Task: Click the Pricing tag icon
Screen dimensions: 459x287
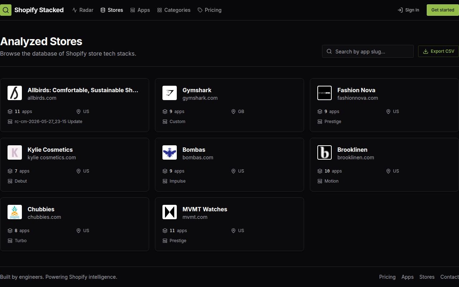Action: [200, 10]
